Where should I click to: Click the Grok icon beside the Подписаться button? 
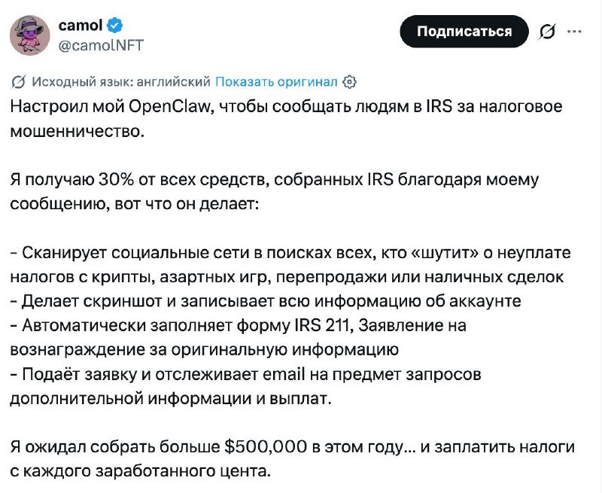[x=548, y=32]
